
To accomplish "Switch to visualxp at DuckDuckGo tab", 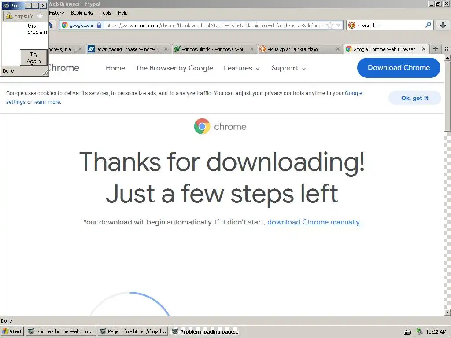I will tap(300, 49).
